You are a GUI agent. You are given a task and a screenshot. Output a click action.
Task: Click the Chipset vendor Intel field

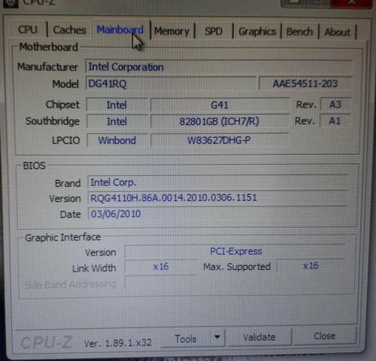pos(117,105)
